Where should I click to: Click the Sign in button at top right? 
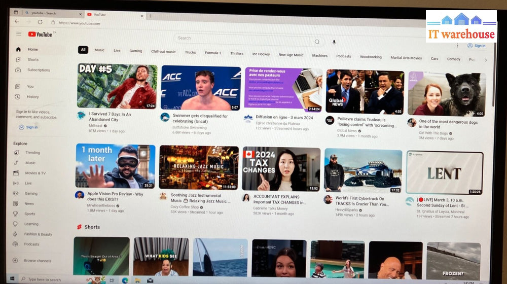477,46
